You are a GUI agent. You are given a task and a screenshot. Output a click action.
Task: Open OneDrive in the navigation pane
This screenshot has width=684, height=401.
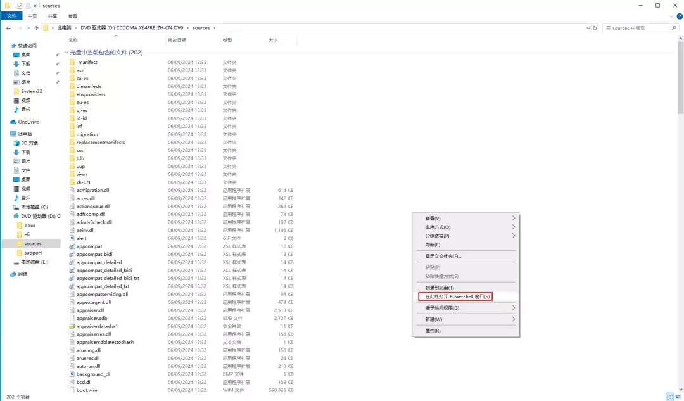point(28,122)
